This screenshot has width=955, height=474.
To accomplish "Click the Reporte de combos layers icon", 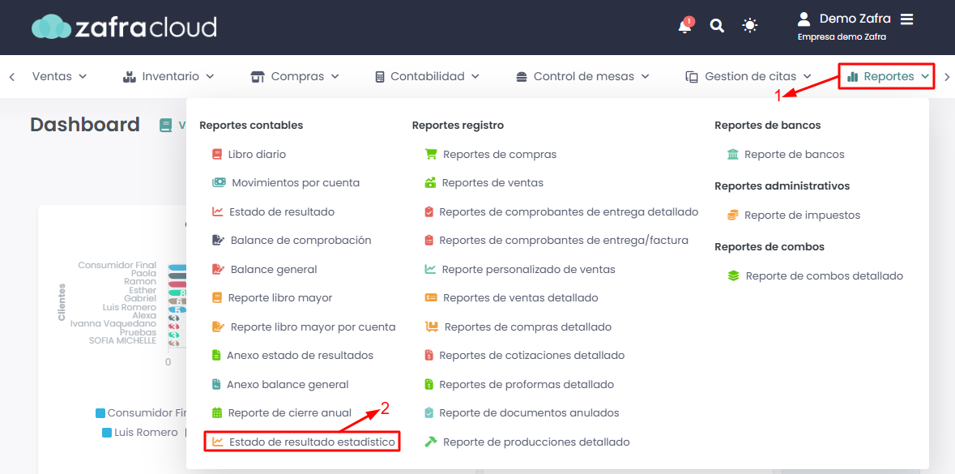I will tap(733, 275).
